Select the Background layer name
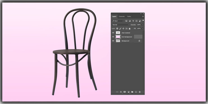 125,41
